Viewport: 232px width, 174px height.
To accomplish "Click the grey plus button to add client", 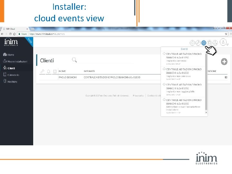I will tap(224, 62).
